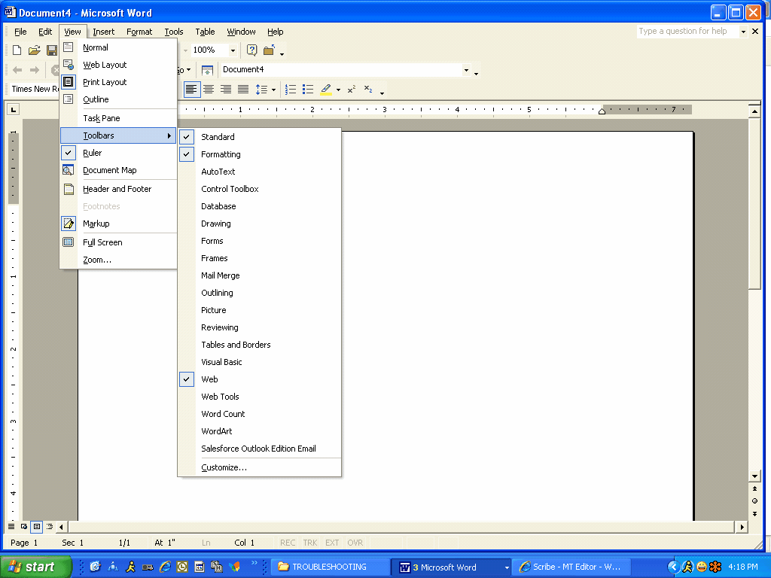The width and height of the screenshot is (771, 578).
Task: Select Web Layout in View menu
Action: coord(118,65)
